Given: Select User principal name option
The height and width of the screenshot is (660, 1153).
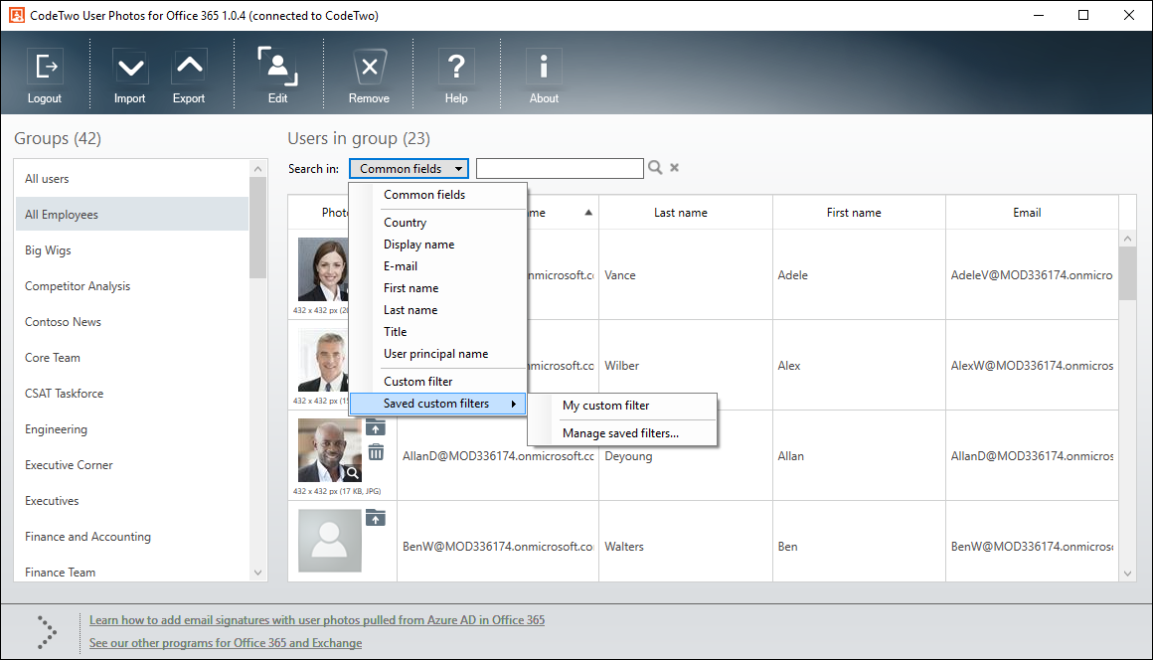Looking at the screenshot, I should (x=436, y=354).
